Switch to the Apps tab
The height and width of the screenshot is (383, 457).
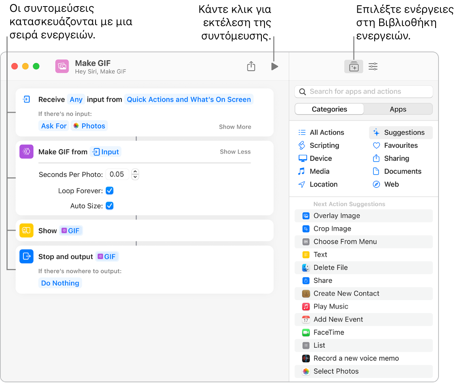pos(398,109)
